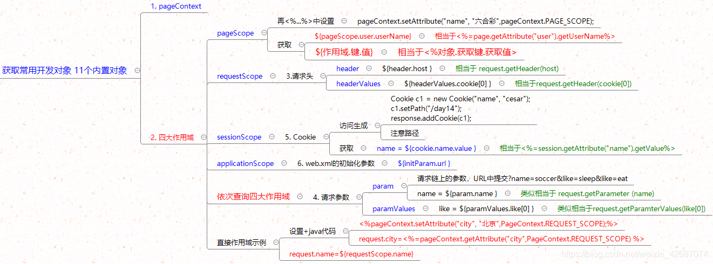The height and width of the screenshot is (264, 713).
Task: Collapse the 2. 四大作用域 branch
Action: (203, 137)
